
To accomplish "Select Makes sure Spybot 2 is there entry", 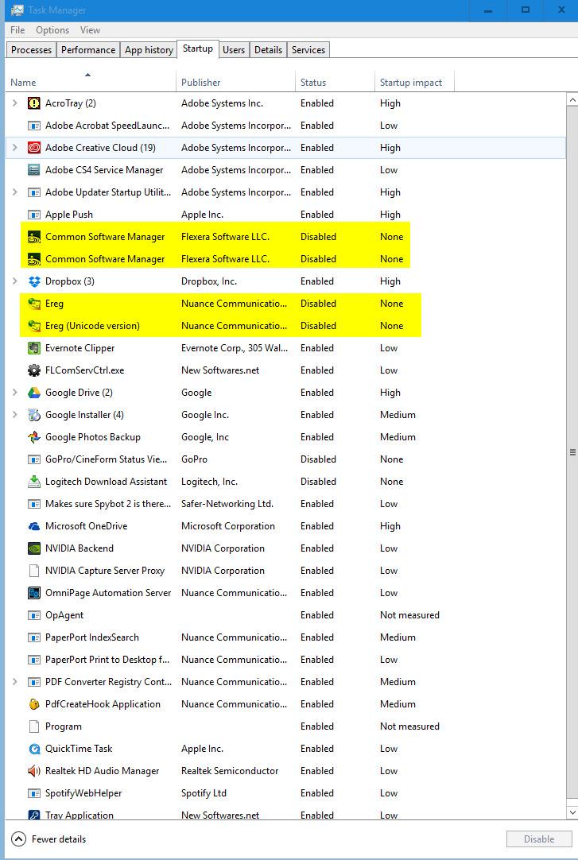I will (x=285, y=503).
